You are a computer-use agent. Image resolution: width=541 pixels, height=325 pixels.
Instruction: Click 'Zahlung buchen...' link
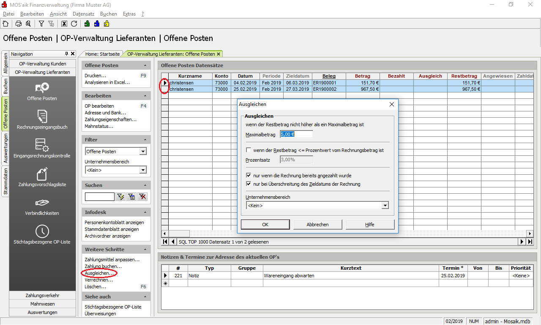click(x=103, y=266)
